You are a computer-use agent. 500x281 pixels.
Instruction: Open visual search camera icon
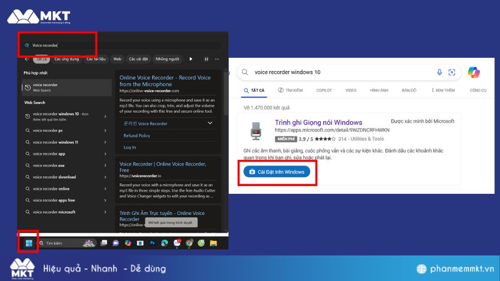pyautogui.click(x=452, y=72)
